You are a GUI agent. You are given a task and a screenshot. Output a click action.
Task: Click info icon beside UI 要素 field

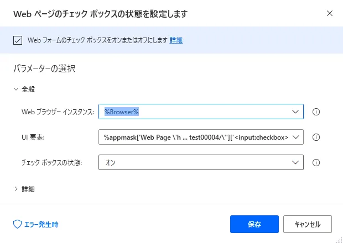tap(317, 137)
